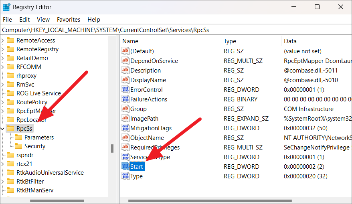The image size is (352, 204).
Task: Click the Description string value icon
Action: [125, 70]
